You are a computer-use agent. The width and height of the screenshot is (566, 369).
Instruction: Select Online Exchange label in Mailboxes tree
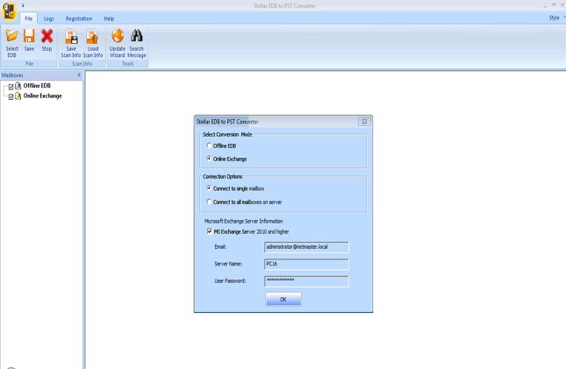[x=43, y=96]
